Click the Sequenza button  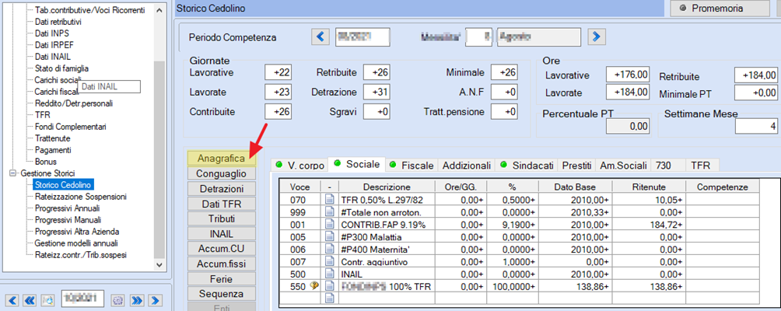(x=222, y=294)
